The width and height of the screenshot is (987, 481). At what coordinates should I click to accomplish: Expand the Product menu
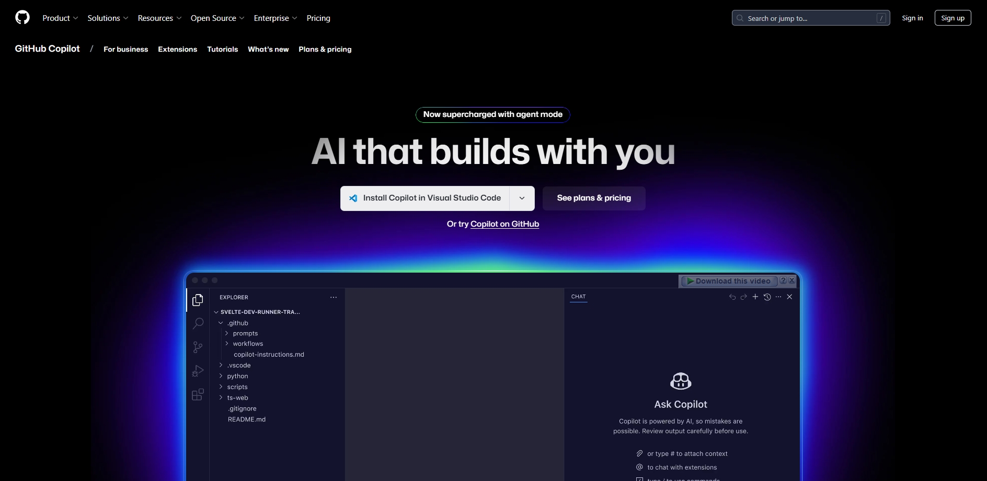(60, 18)
